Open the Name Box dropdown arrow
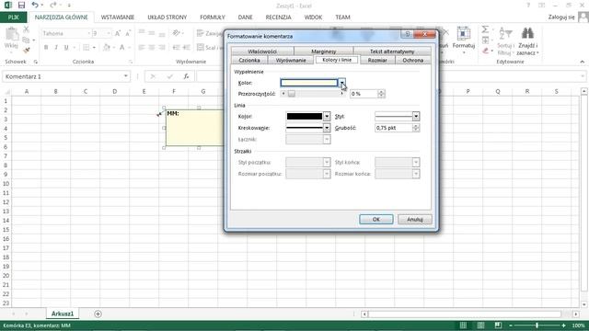Screen dimensions: 589x331 point(125,76)
